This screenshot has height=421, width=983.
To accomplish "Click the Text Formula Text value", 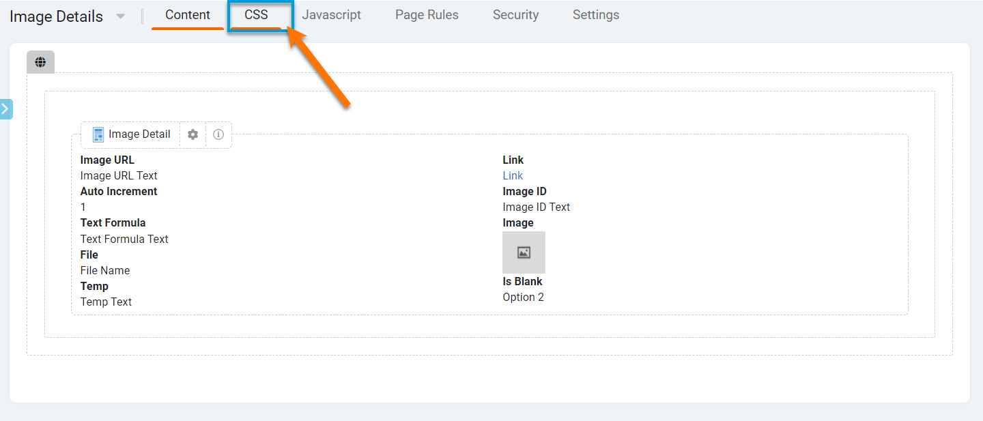I will 124,239.
